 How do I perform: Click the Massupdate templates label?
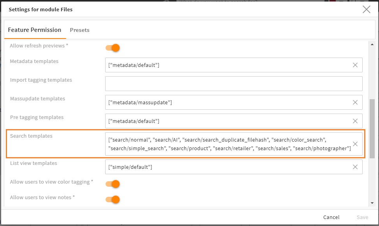pos(37,99)
